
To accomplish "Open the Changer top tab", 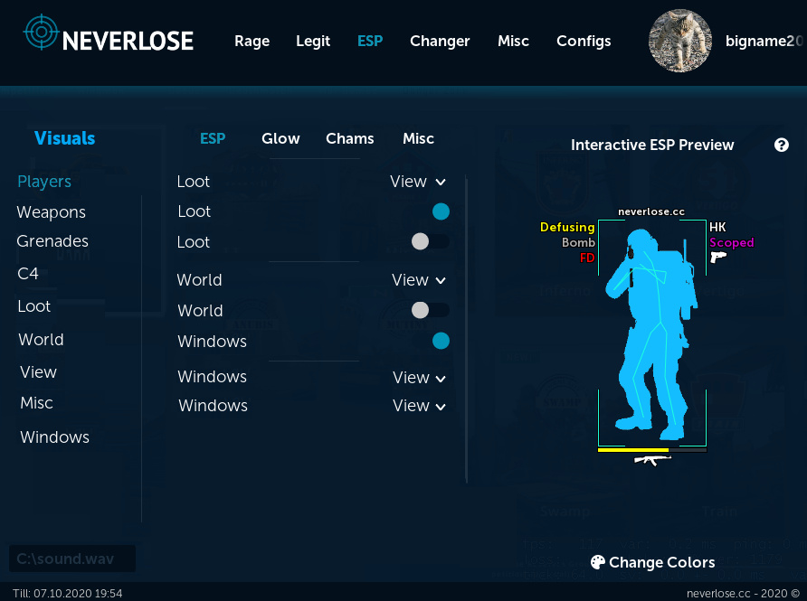I will pos(440,42).
